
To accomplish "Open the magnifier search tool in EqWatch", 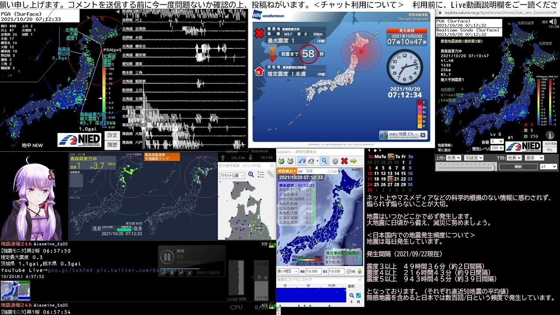I will [x=324, y=161].
